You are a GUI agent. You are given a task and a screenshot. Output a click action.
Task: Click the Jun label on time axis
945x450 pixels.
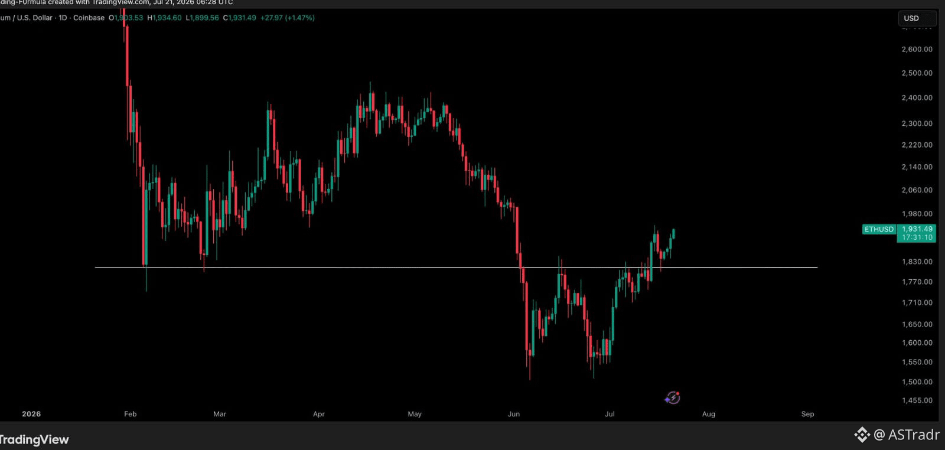[514, 414]
